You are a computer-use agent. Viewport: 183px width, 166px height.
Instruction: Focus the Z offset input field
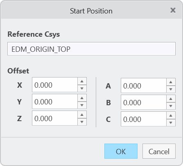click(55, 118)
